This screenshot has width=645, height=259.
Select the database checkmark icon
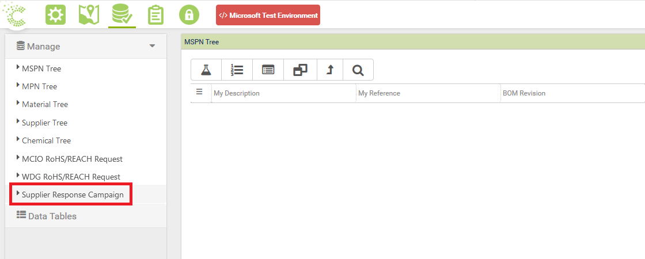pos(123,15)
